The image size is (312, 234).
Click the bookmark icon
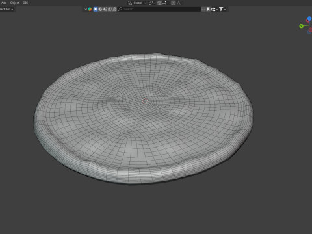pyautogui.click(x=208, y=9)
